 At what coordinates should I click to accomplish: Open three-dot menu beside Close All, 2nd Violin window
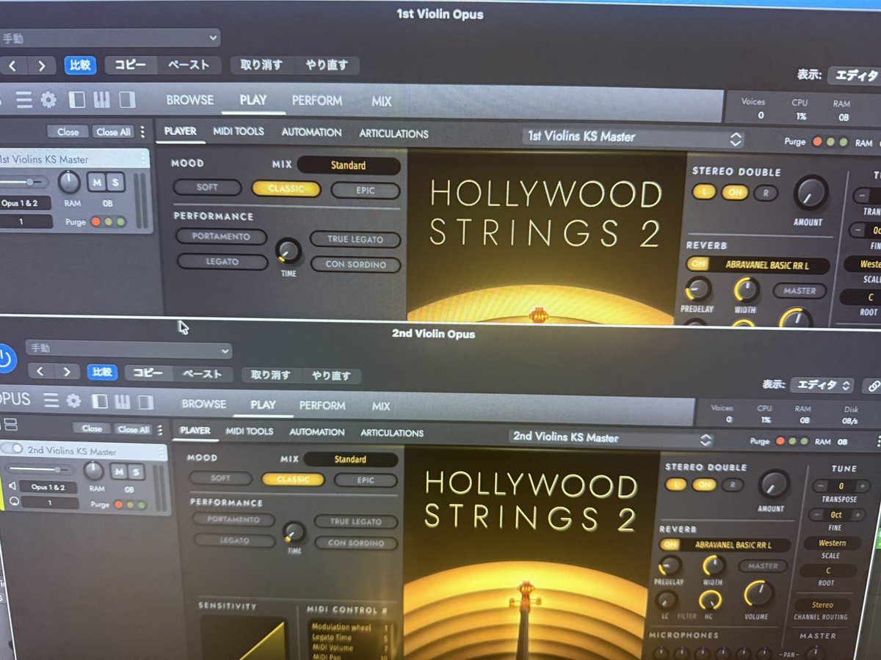[x=161, y=429]
